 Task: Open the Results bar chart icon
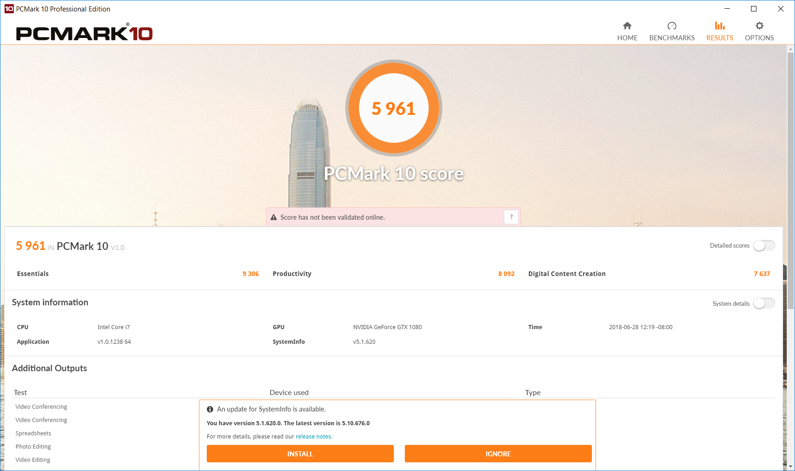pyautogui.click(x=720, y=26)
